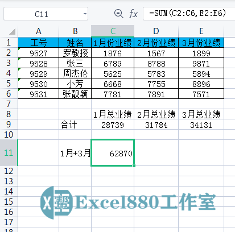Image resolution: width=235 pixels, height=232 pixels.
Task: Open the Name Box dropdown arrow
Action: click(85, 14)
